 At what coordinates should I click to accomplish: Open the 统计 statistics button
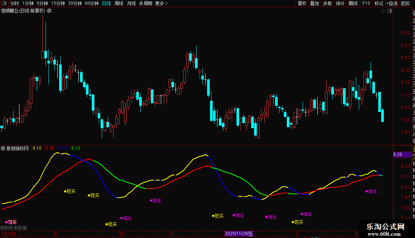[x=340, y=3]
